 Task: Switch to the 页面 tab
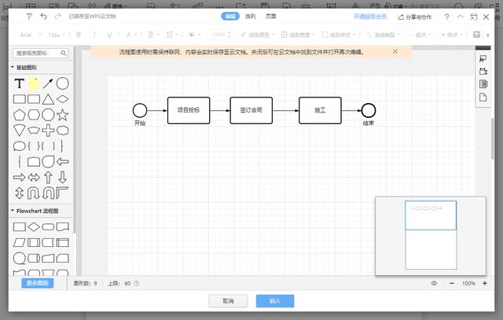click(270, 16)
